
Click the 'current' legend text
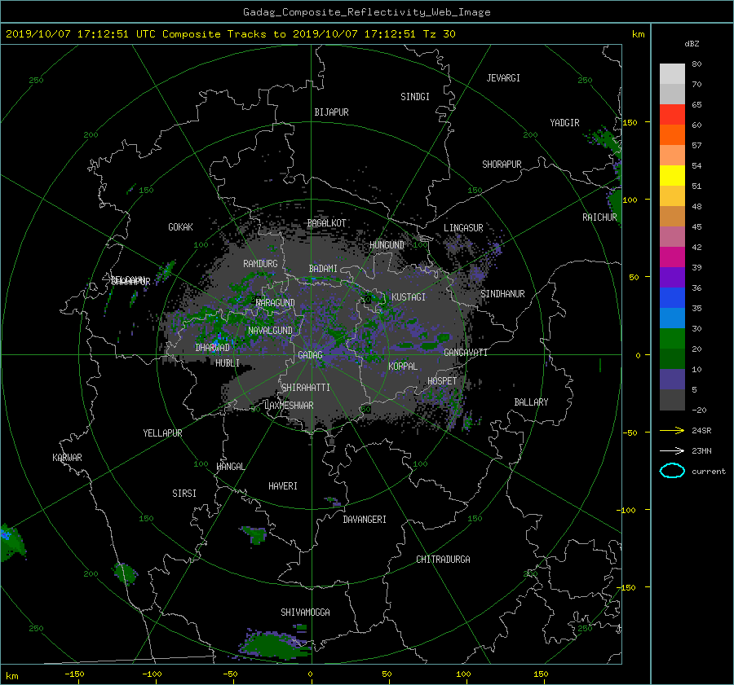[x=709, y=472]
